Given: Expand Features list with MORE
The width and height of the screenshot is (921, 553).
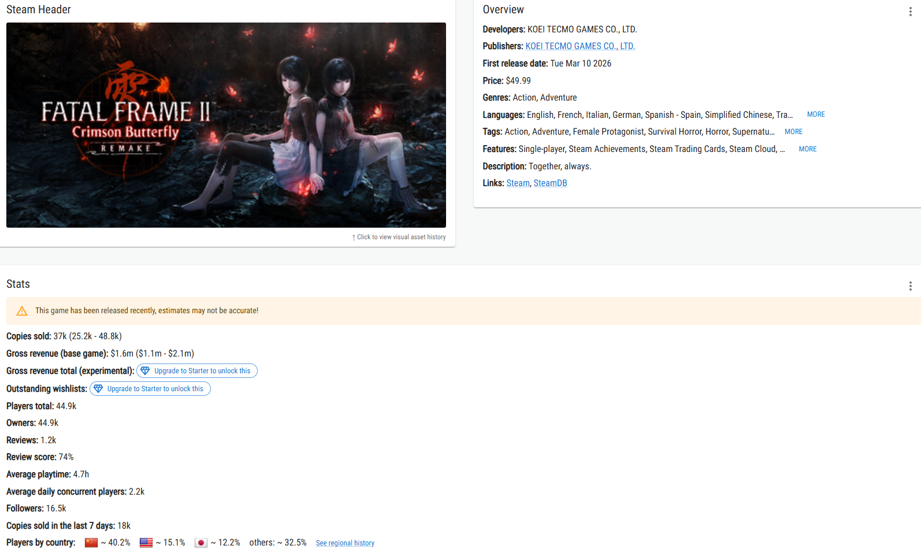Looking at the screenshot, I should (x=808, y=149).
